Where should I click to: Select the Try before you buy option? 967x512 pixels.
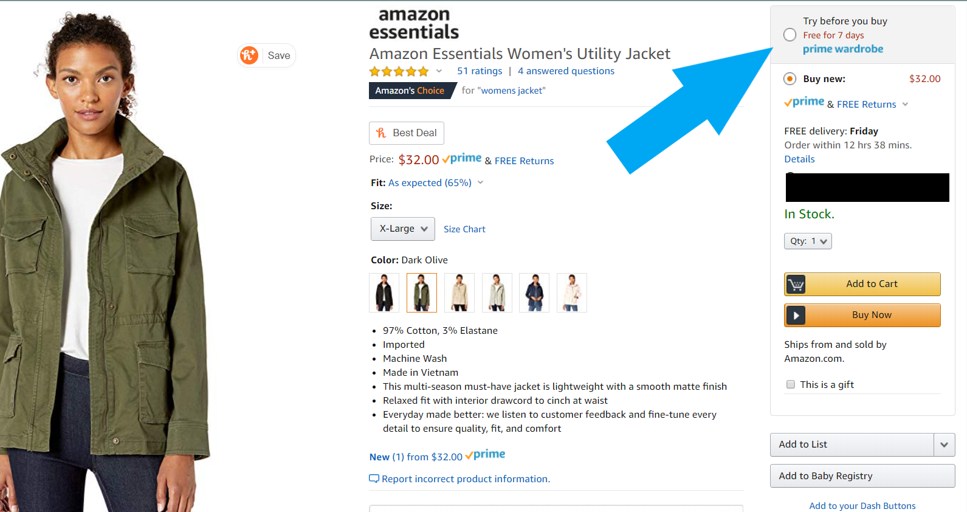[790, 35]
